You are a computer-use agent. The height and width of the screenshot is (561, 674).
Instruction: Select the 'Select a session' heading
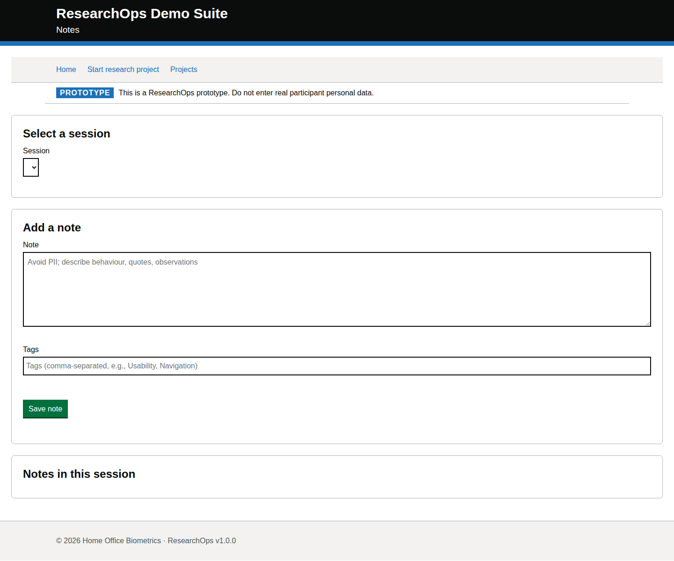click(x=66, y=134)
